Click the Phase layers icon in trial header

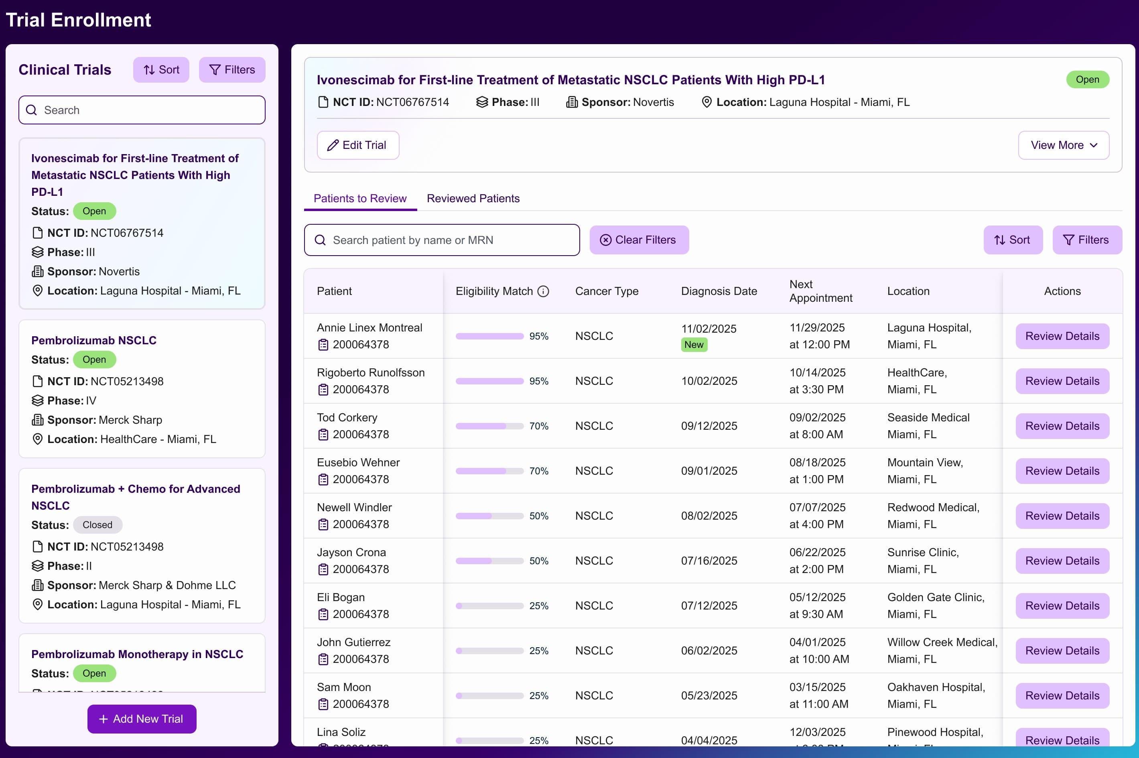point(482,102)
